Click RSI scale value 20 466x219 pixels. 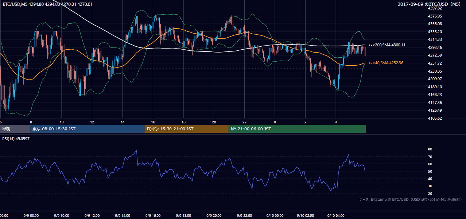coord(430,193)
